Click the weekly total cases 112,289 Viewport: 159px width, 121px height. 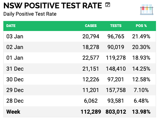pyautogui.click(x=91, y=112)
